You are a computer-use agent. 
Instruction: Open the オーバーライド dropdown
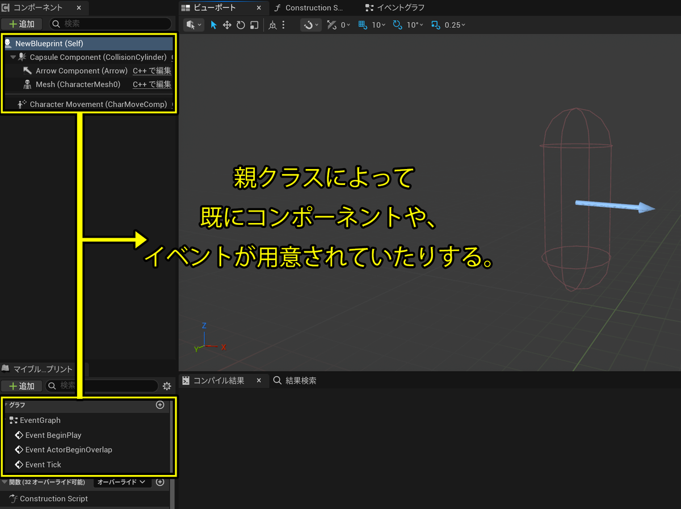pyautogui.click(x=121, y=482)
